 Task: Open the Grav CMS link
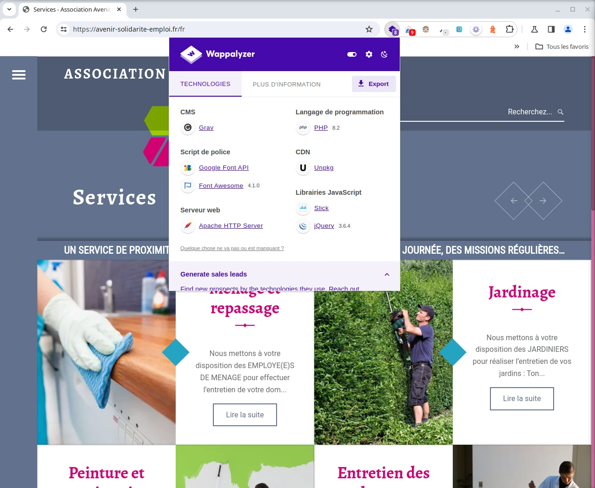206,127
